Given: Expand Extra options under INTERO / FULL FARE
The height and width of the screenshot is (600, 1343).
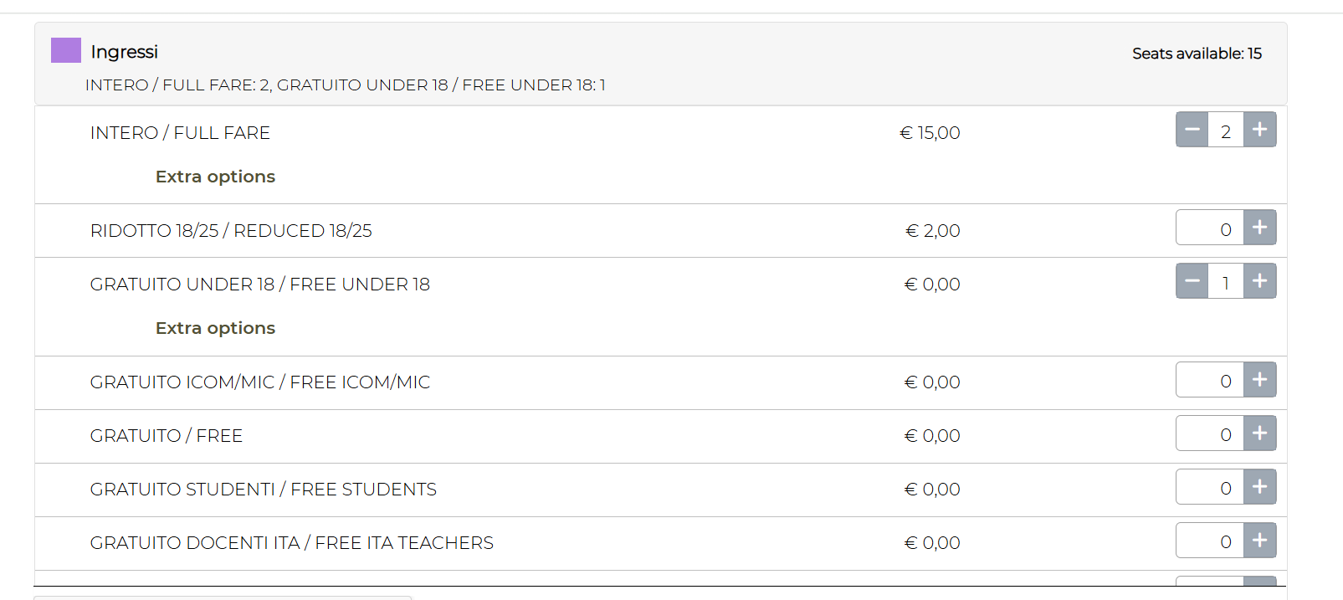Looking at the screenshot, I should pos(215,177).
